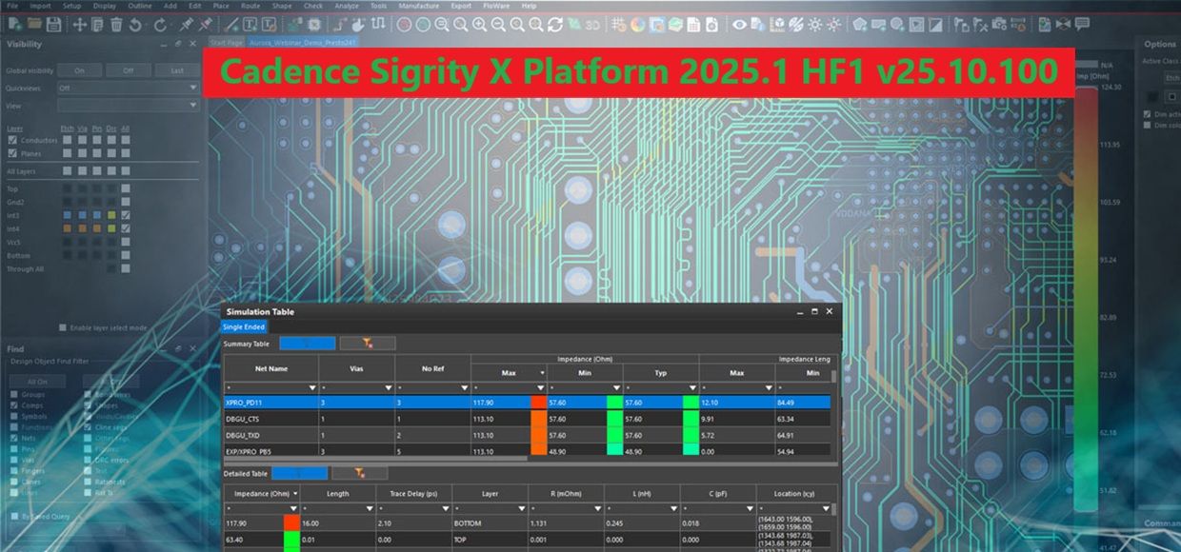The width and height of the screenshot is (1181, 552).
Task: Open the Display menu
Action: point(104,6)
